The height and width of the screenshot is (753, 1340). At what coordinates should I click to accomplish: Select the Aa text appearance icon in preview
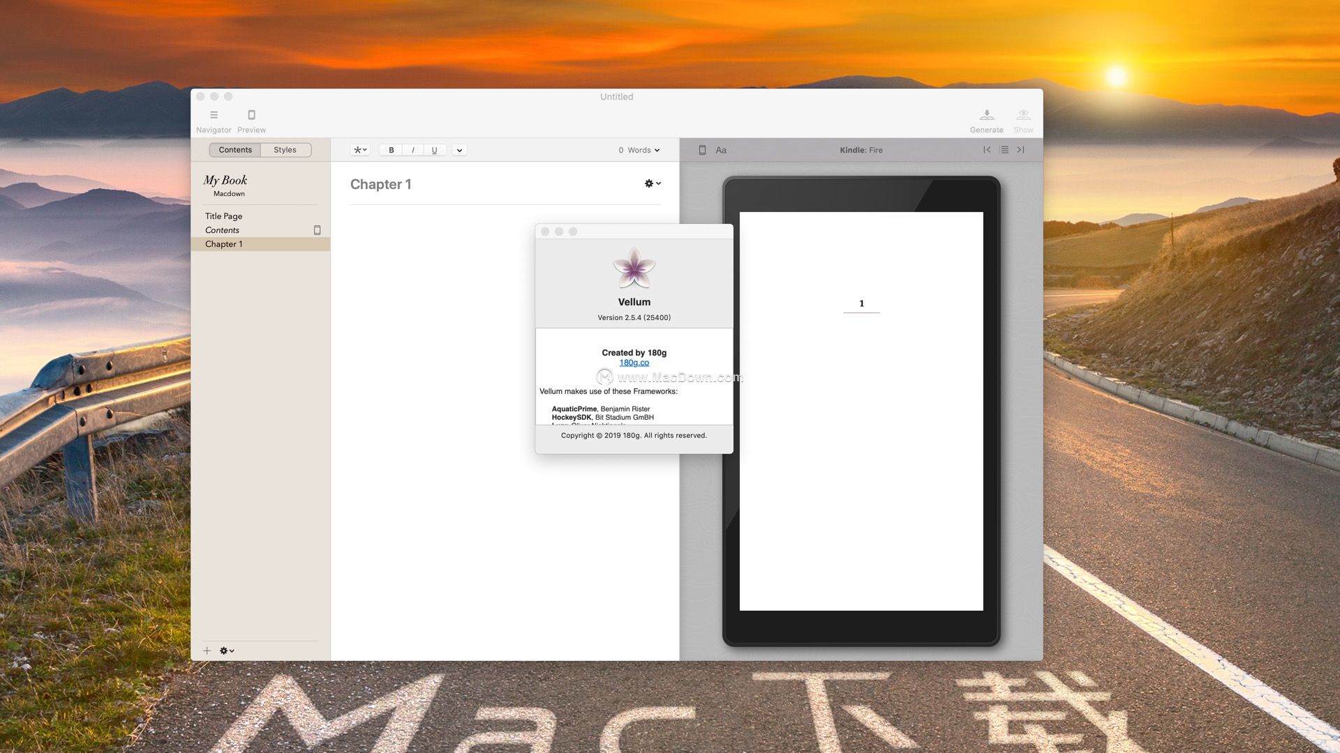click(721, 149)
